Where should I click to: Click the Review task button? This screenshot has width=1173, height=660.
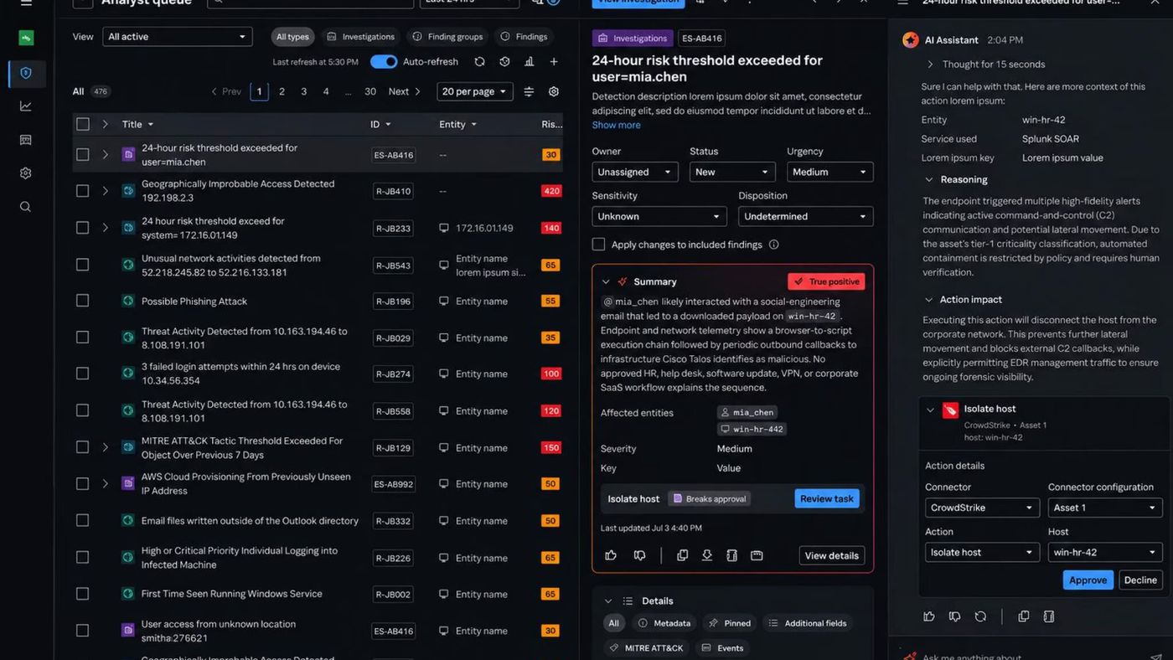click(x=827, y=498)
